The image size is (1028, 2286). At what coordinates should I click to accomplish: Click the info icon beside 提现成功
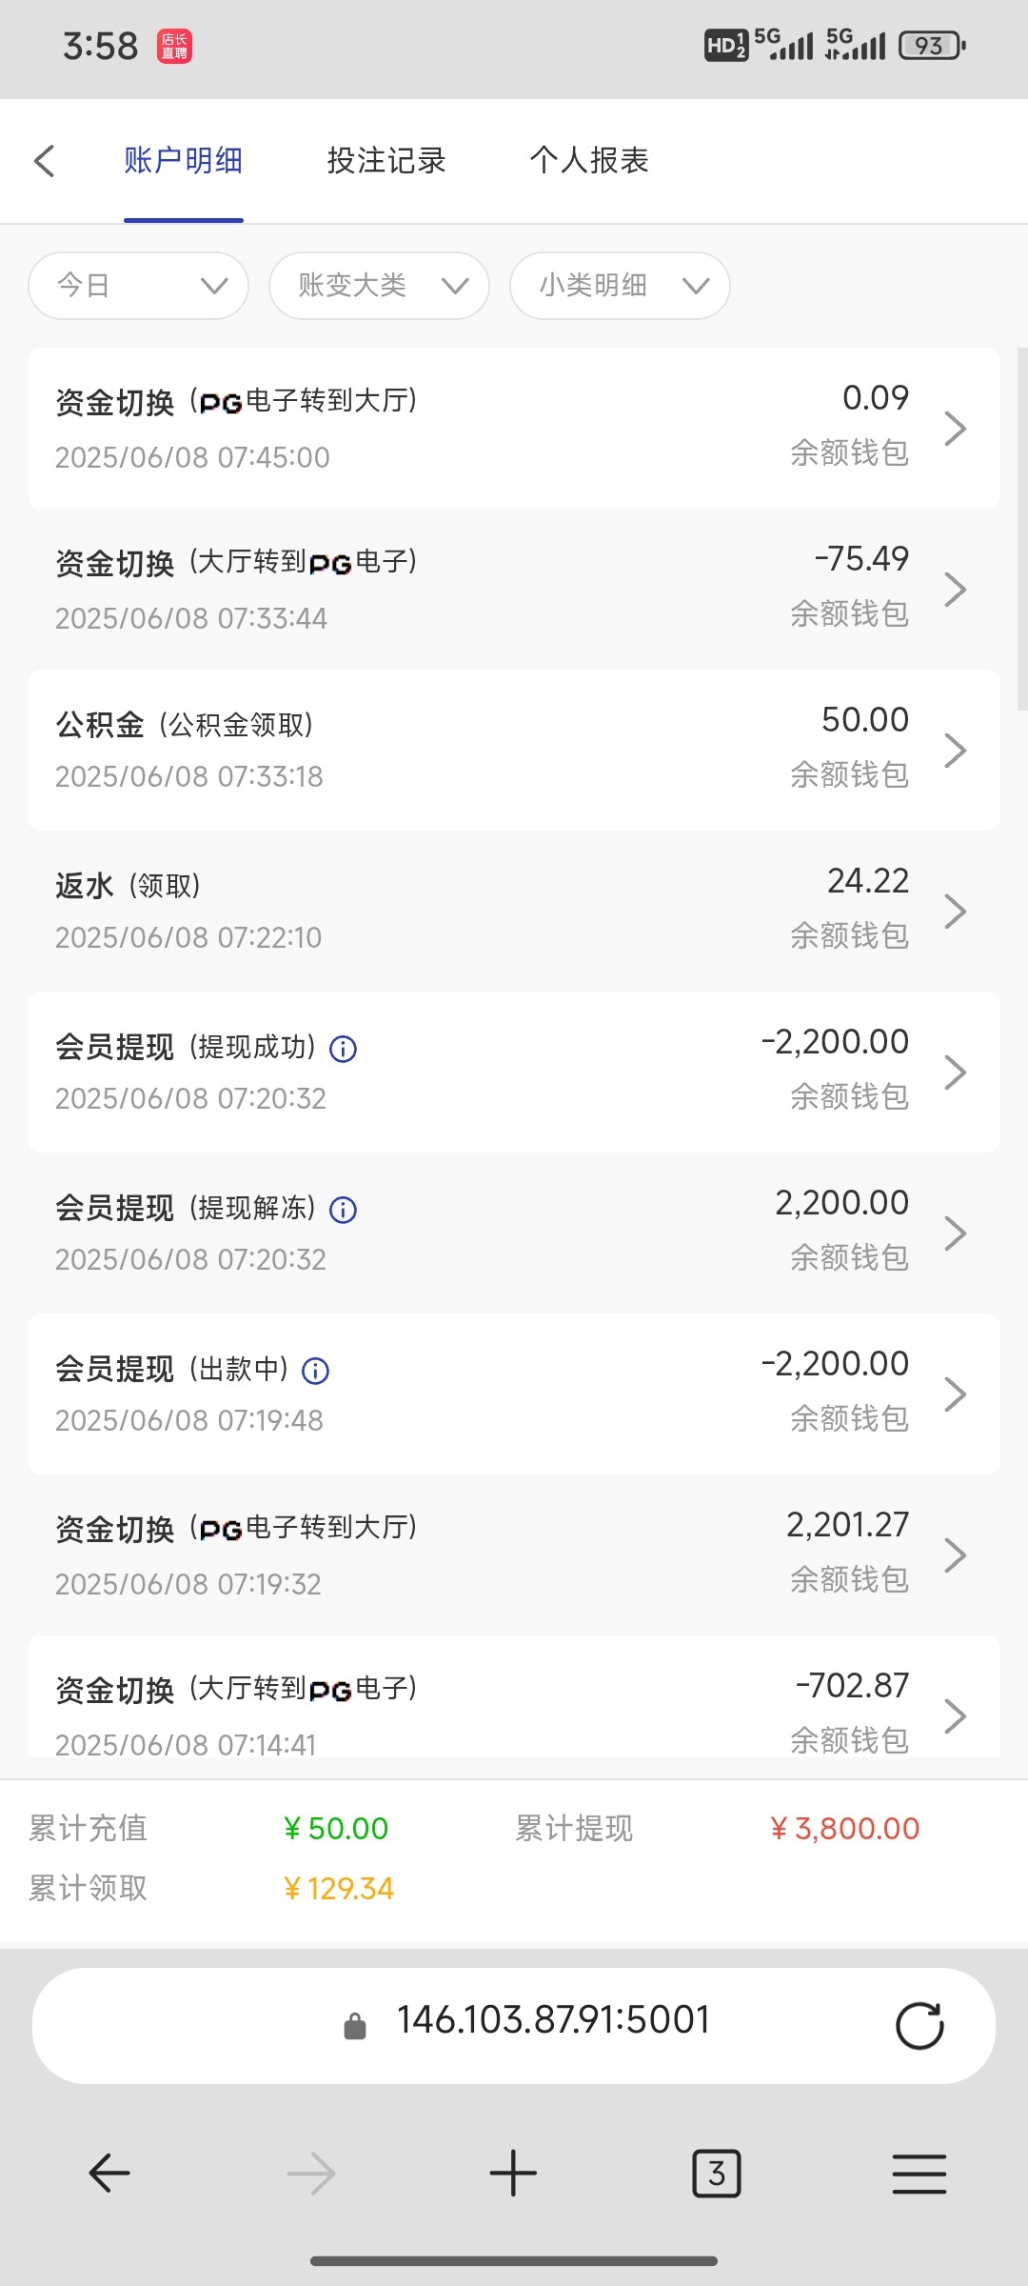(343, 1049)
